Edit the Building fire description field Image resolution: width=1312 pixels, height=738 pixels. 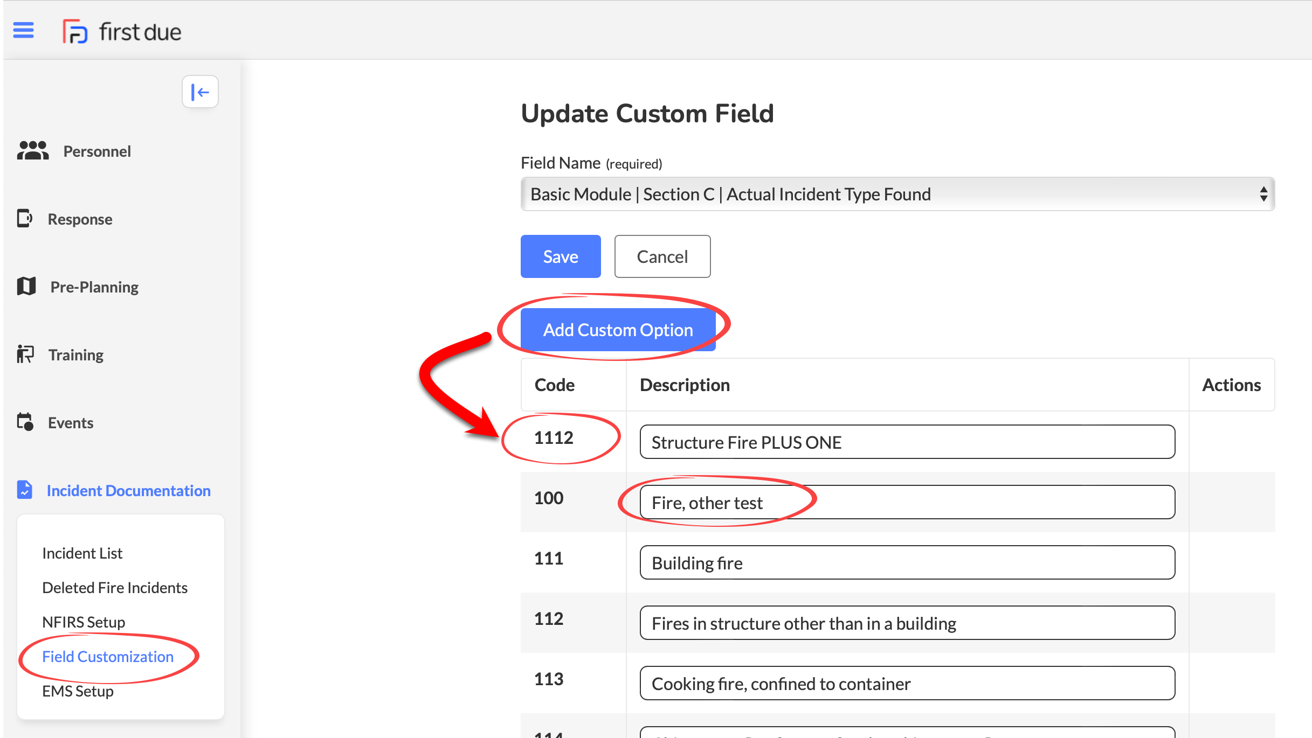pyautogui.click(x=907, y=562)
